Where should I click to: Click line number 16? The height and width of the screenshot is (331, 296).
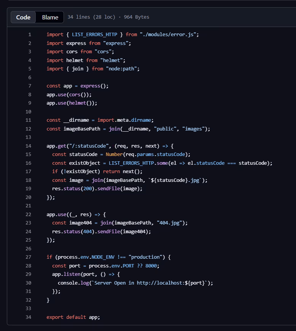(28, 163)
